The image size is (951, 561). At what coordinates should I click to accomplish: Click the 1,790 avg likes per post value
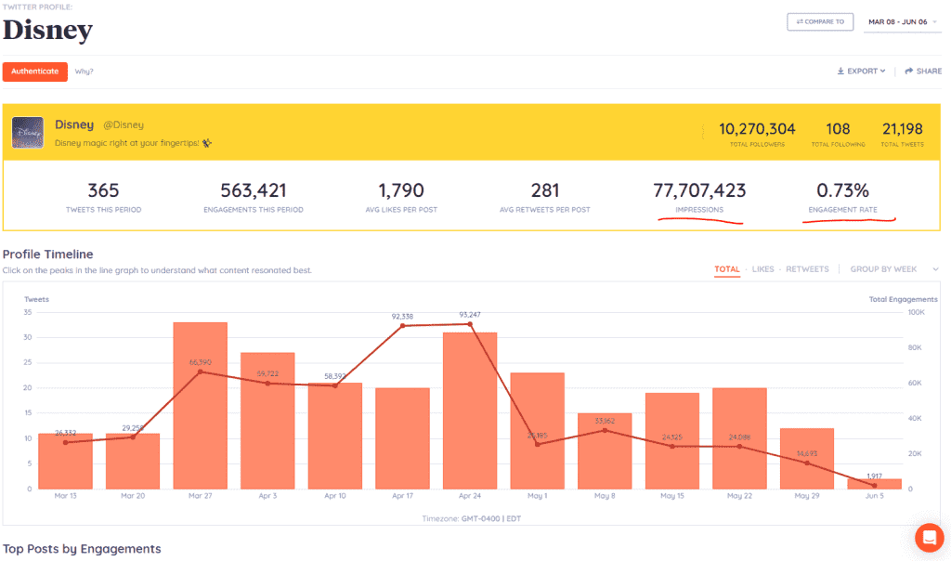401,190
